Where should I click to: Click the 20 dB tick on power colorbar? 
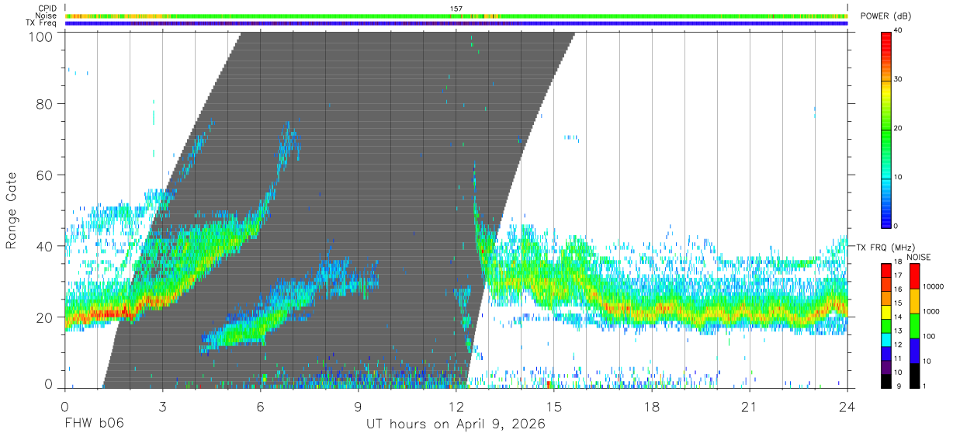pos(899,128)
